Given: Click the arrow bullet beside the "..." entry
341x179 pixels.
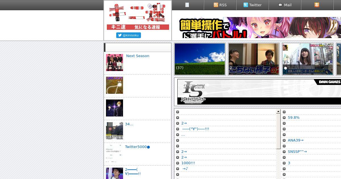Looking at the screenshot, I should tap(178, 135).
